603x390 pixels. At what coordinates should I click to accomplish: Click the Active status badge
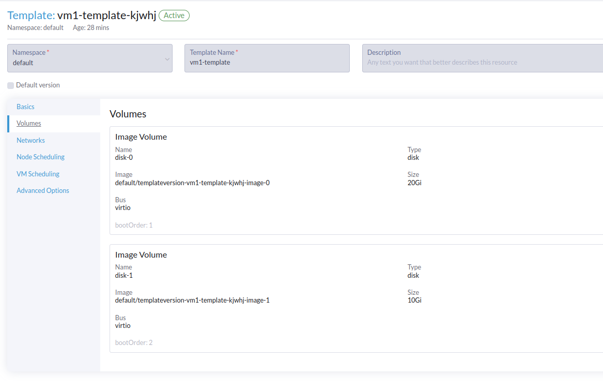click(174, 15)
